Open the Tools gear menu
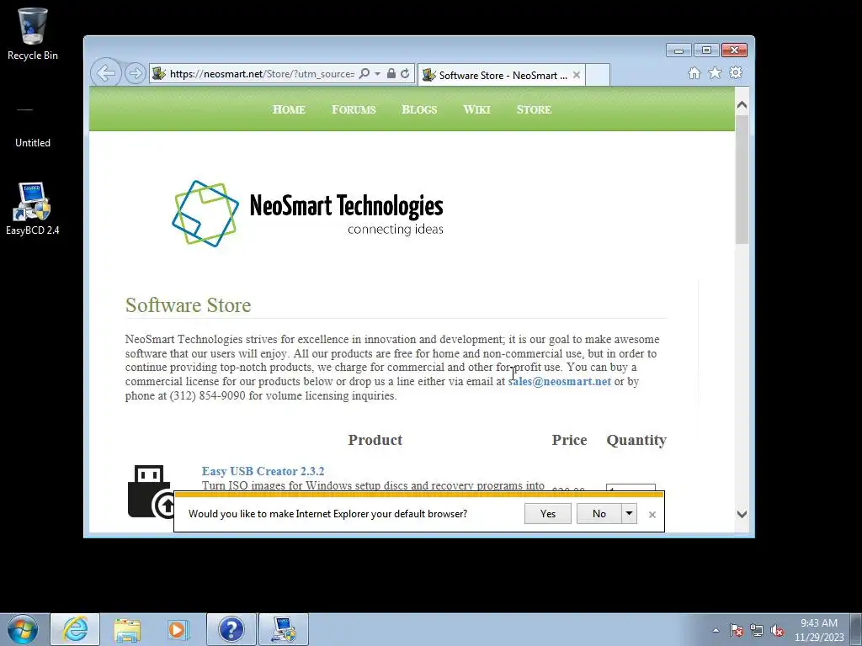The image size is (862, 646). (736, 72)
